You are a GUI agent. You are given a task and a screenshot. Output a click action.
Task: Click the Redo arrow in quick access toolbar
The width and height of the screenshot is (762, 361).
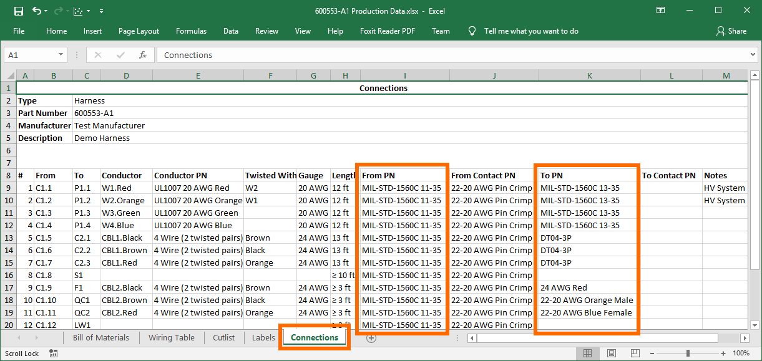pyautogui.click(x=59, y=11)
